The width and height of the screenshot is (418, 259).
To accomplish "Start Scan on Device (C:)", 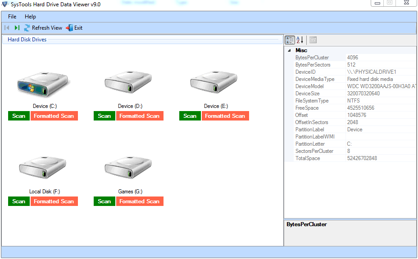I will [18, 116].
